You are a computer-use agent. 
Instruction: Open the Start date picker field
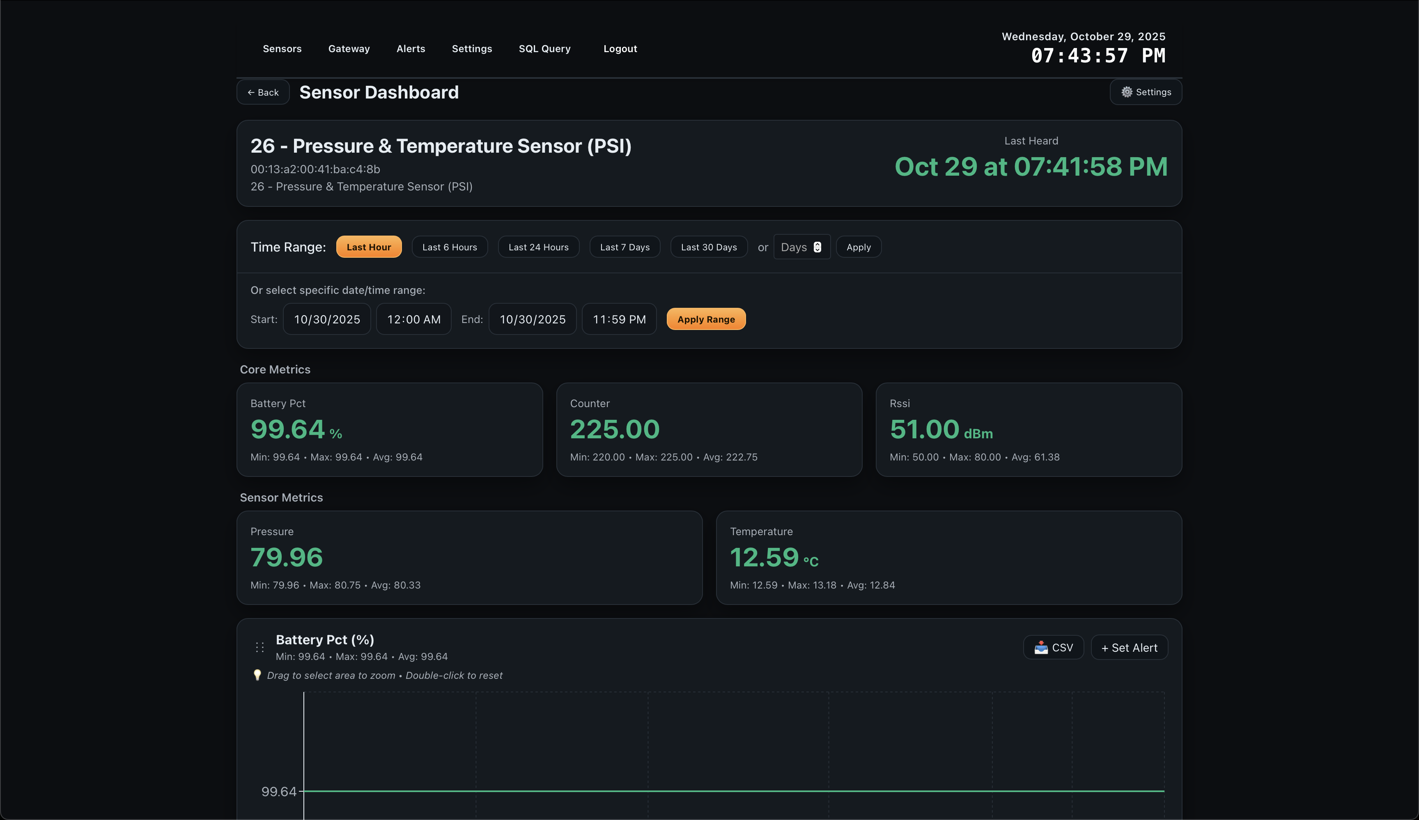pyautogui.click(x=326, y=319)
